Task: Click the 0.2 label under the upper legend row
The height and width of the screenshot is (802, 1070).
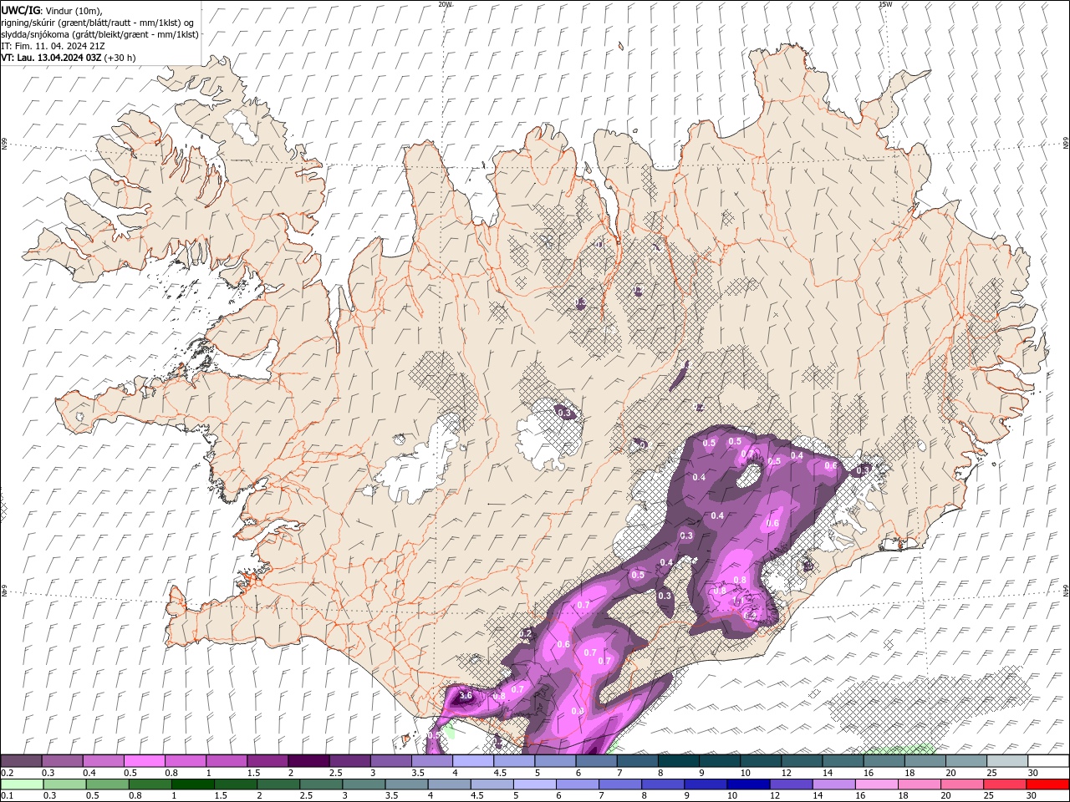Action: coord(7,773)
